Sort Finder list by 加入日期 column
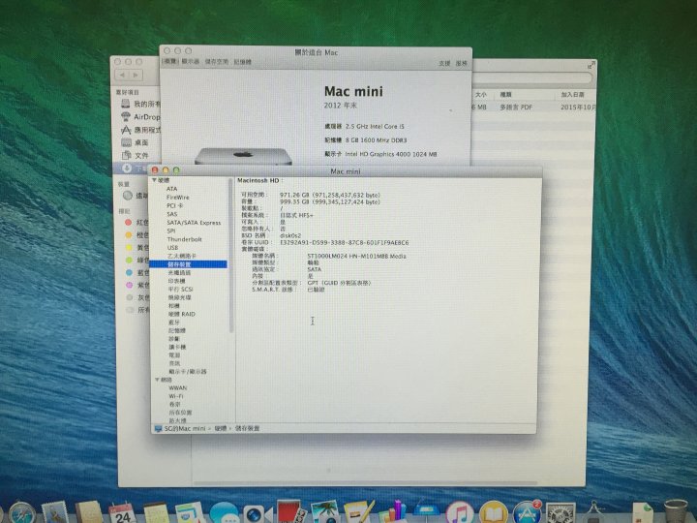Screen dimensions: 697x523 click(x=573, y=95)
